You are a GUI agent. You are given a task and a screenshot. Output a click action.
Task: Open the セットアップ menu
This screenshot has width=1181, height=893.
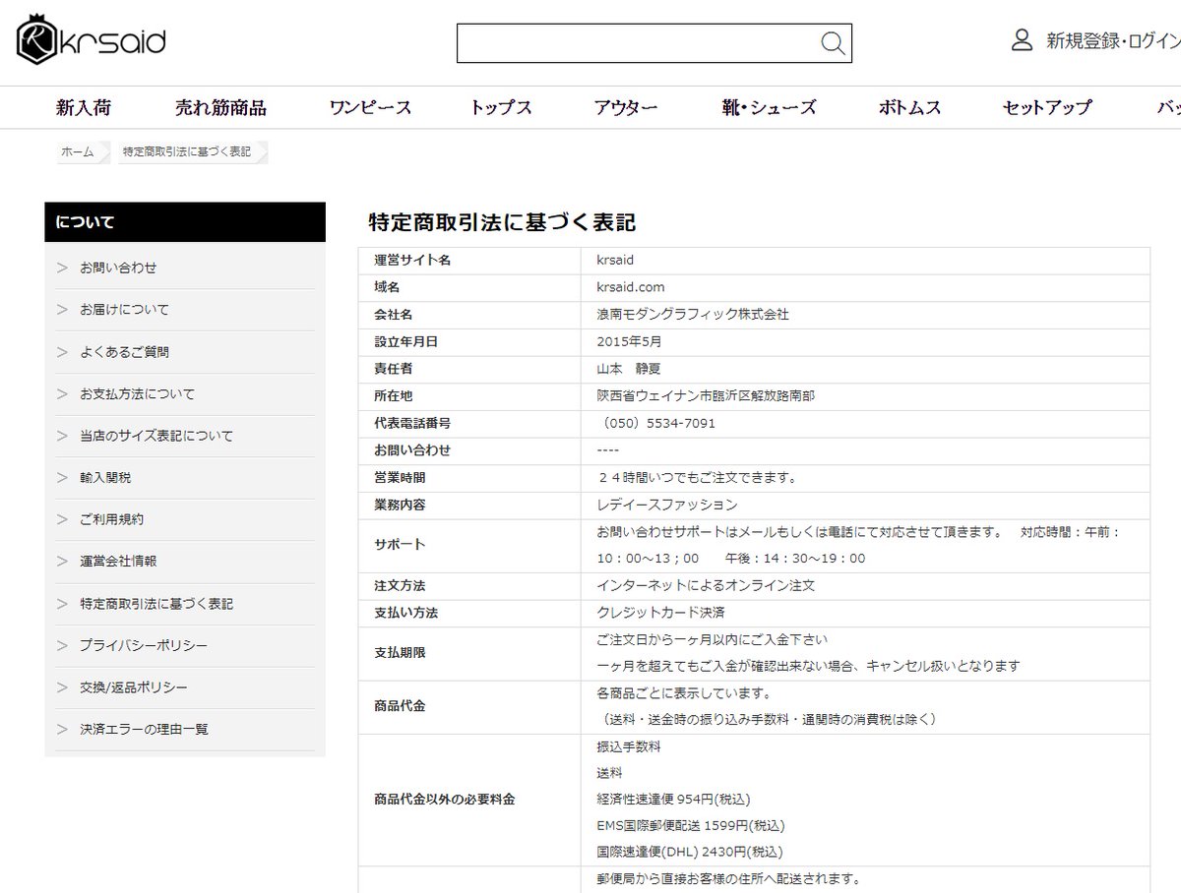tap(1047, 107)
